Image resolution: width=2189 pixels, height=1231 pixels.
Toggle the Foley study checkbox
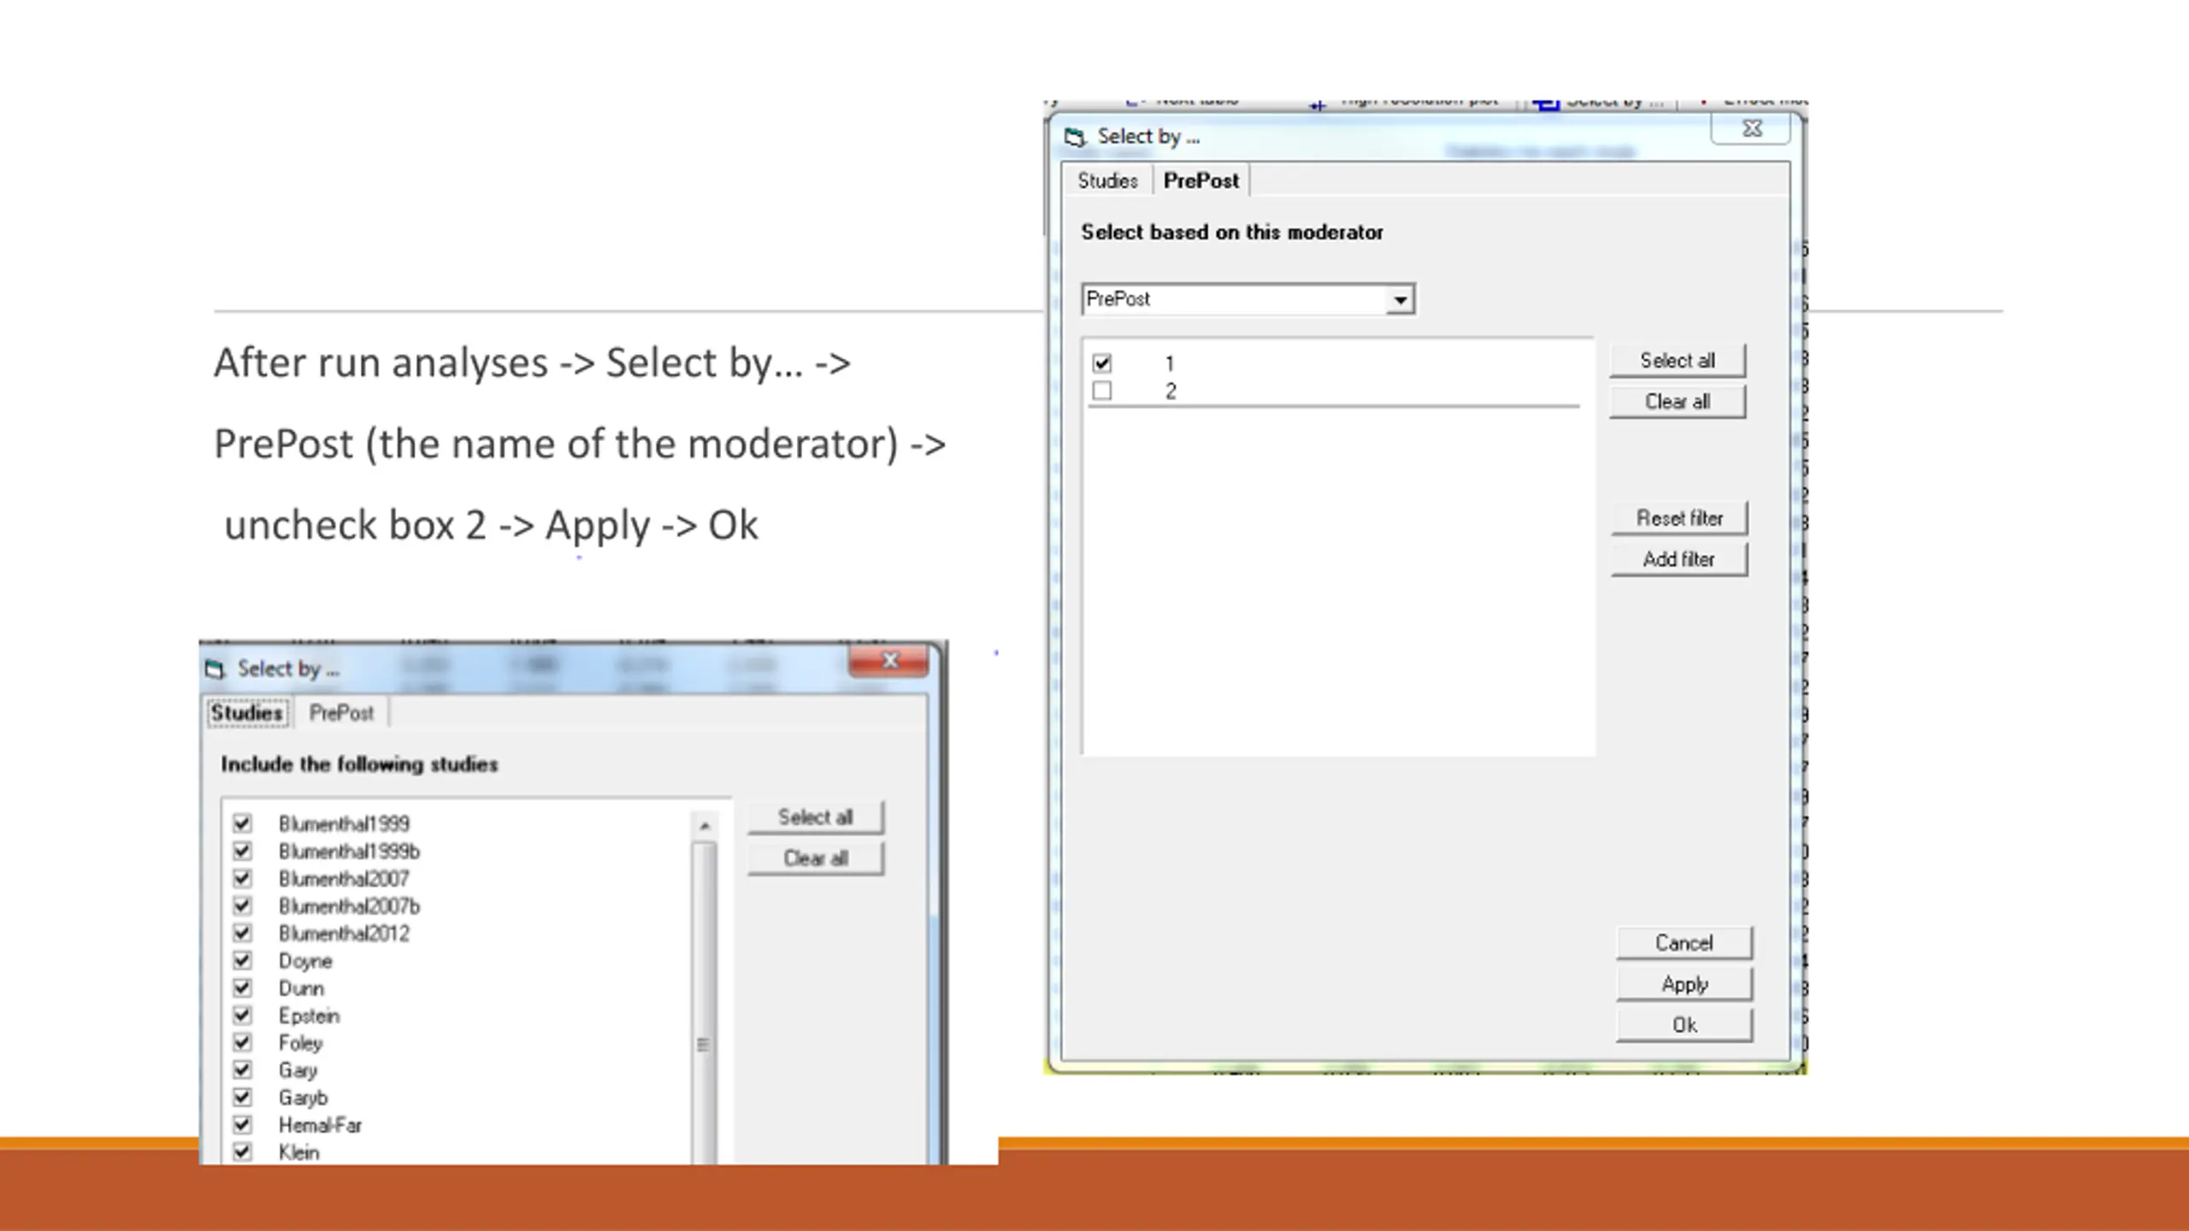point(243,1042)
